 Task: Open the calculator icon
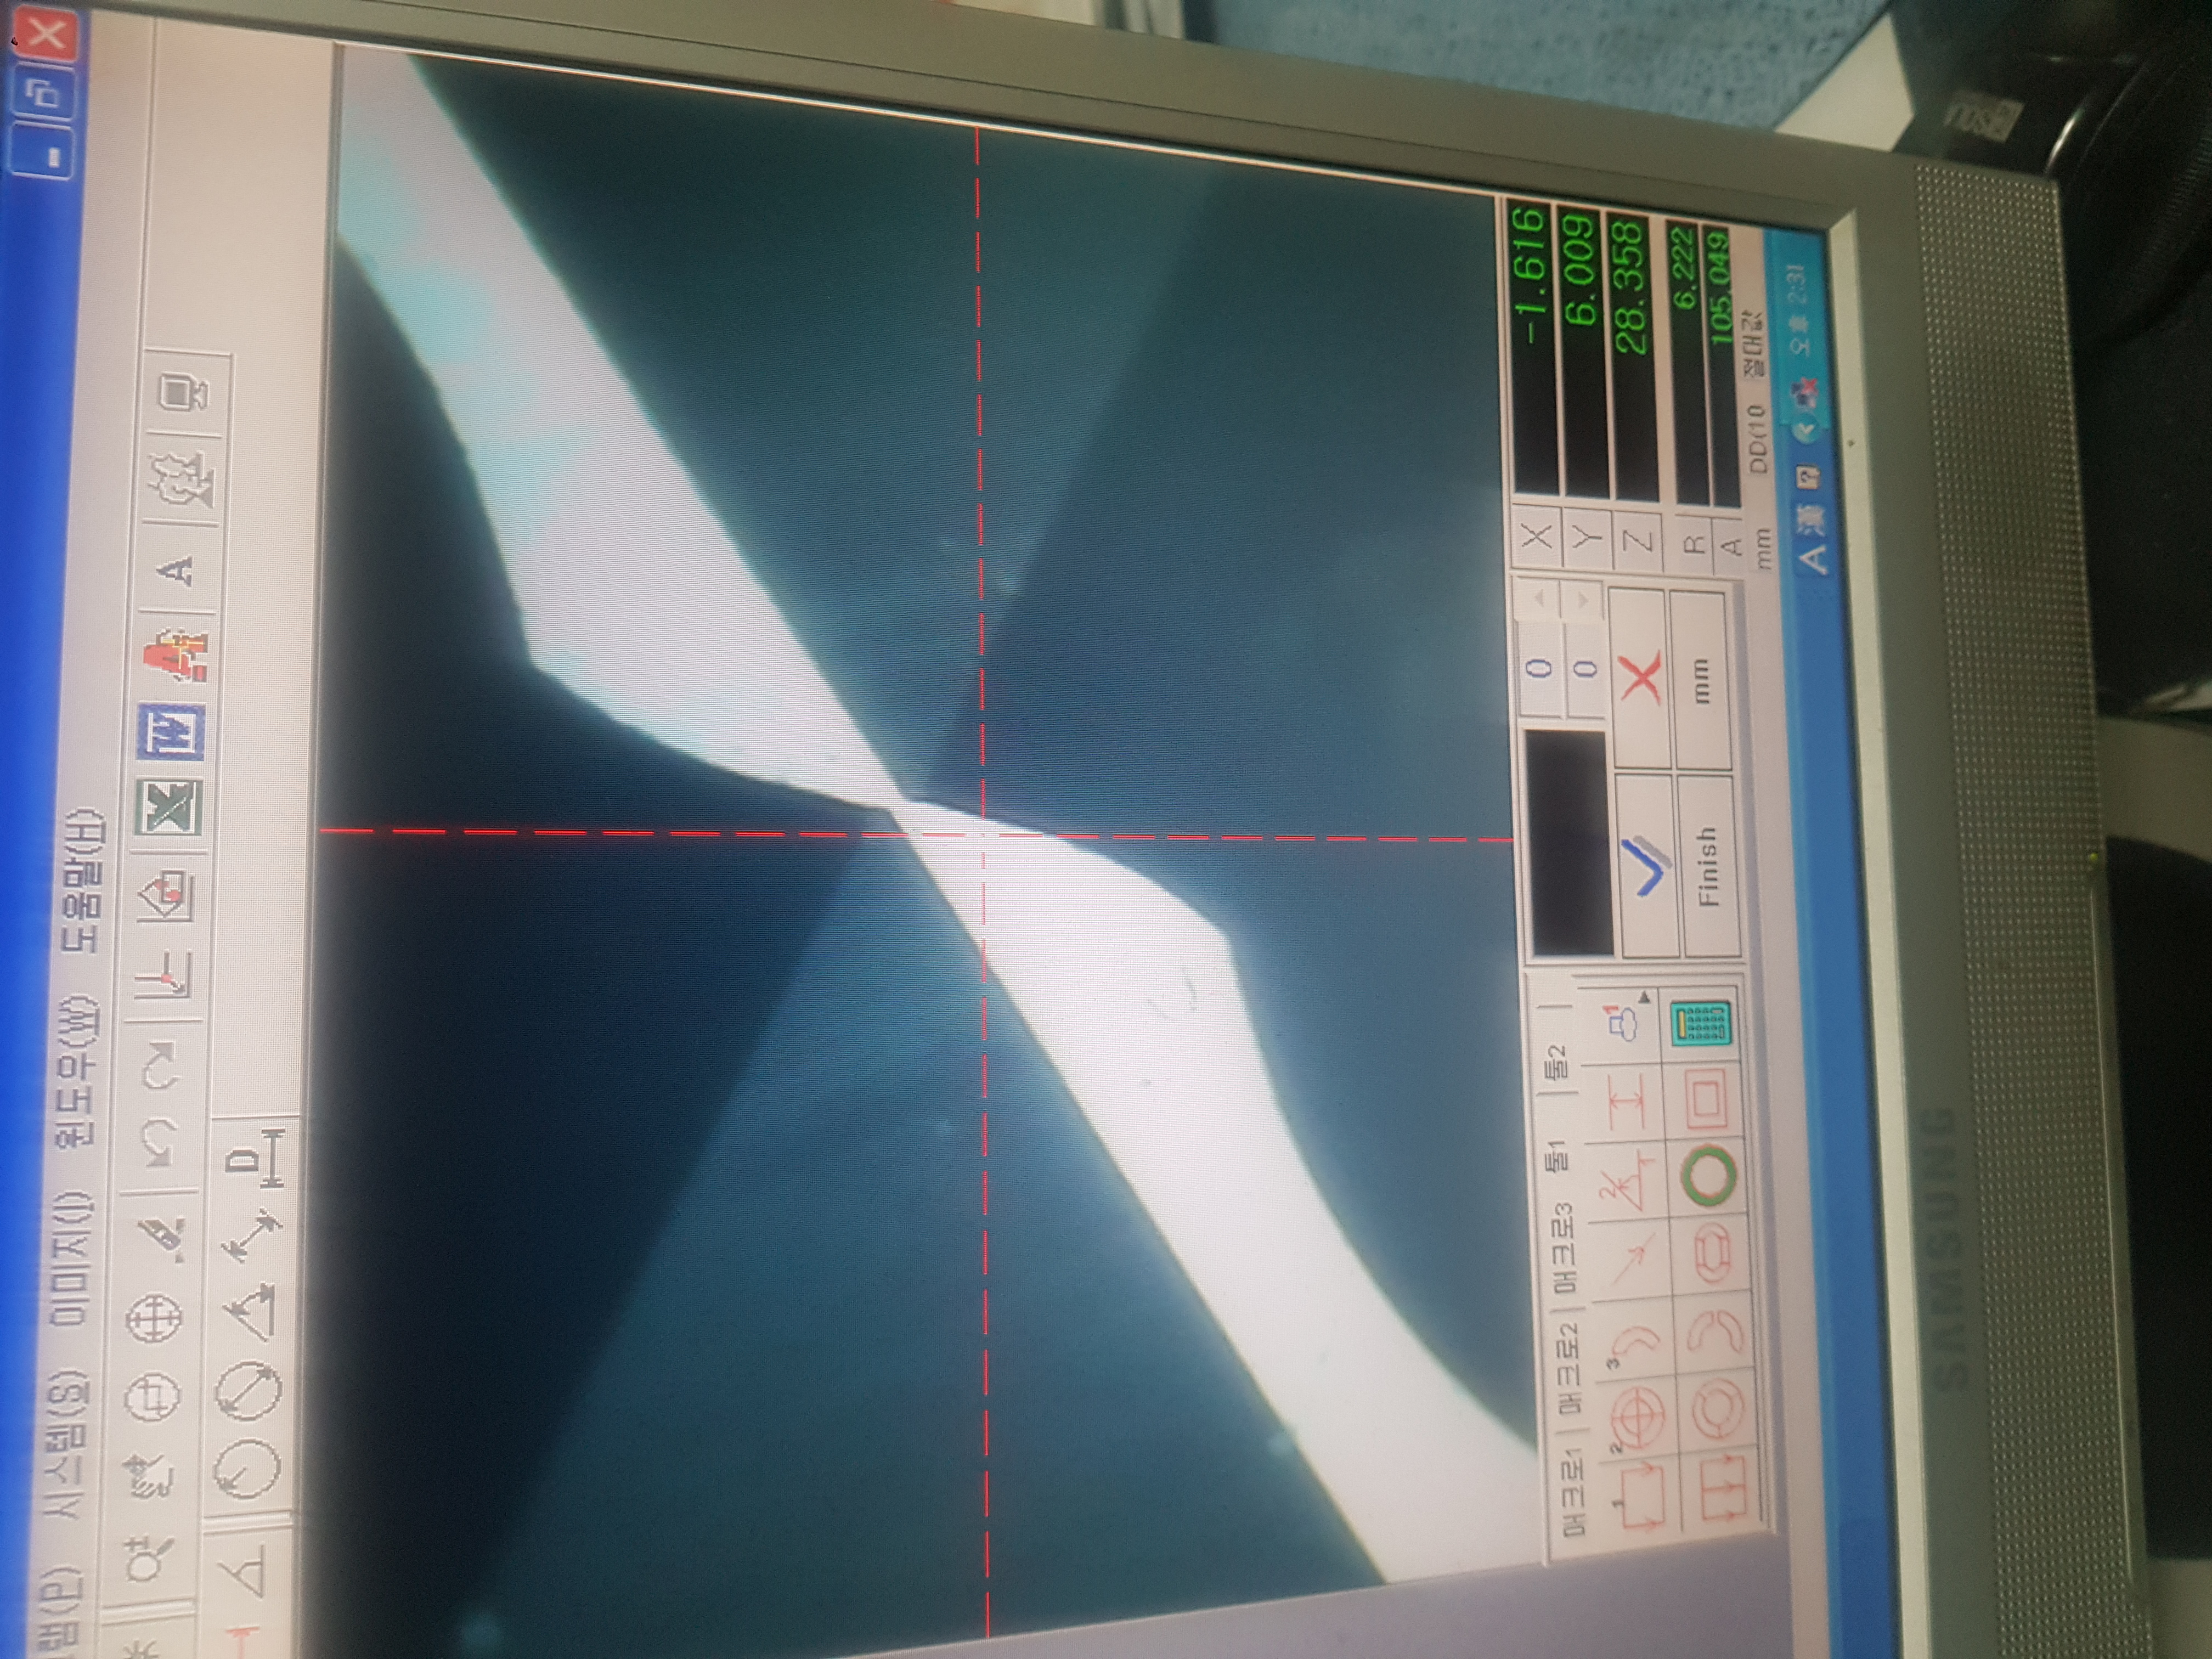1702,1024
